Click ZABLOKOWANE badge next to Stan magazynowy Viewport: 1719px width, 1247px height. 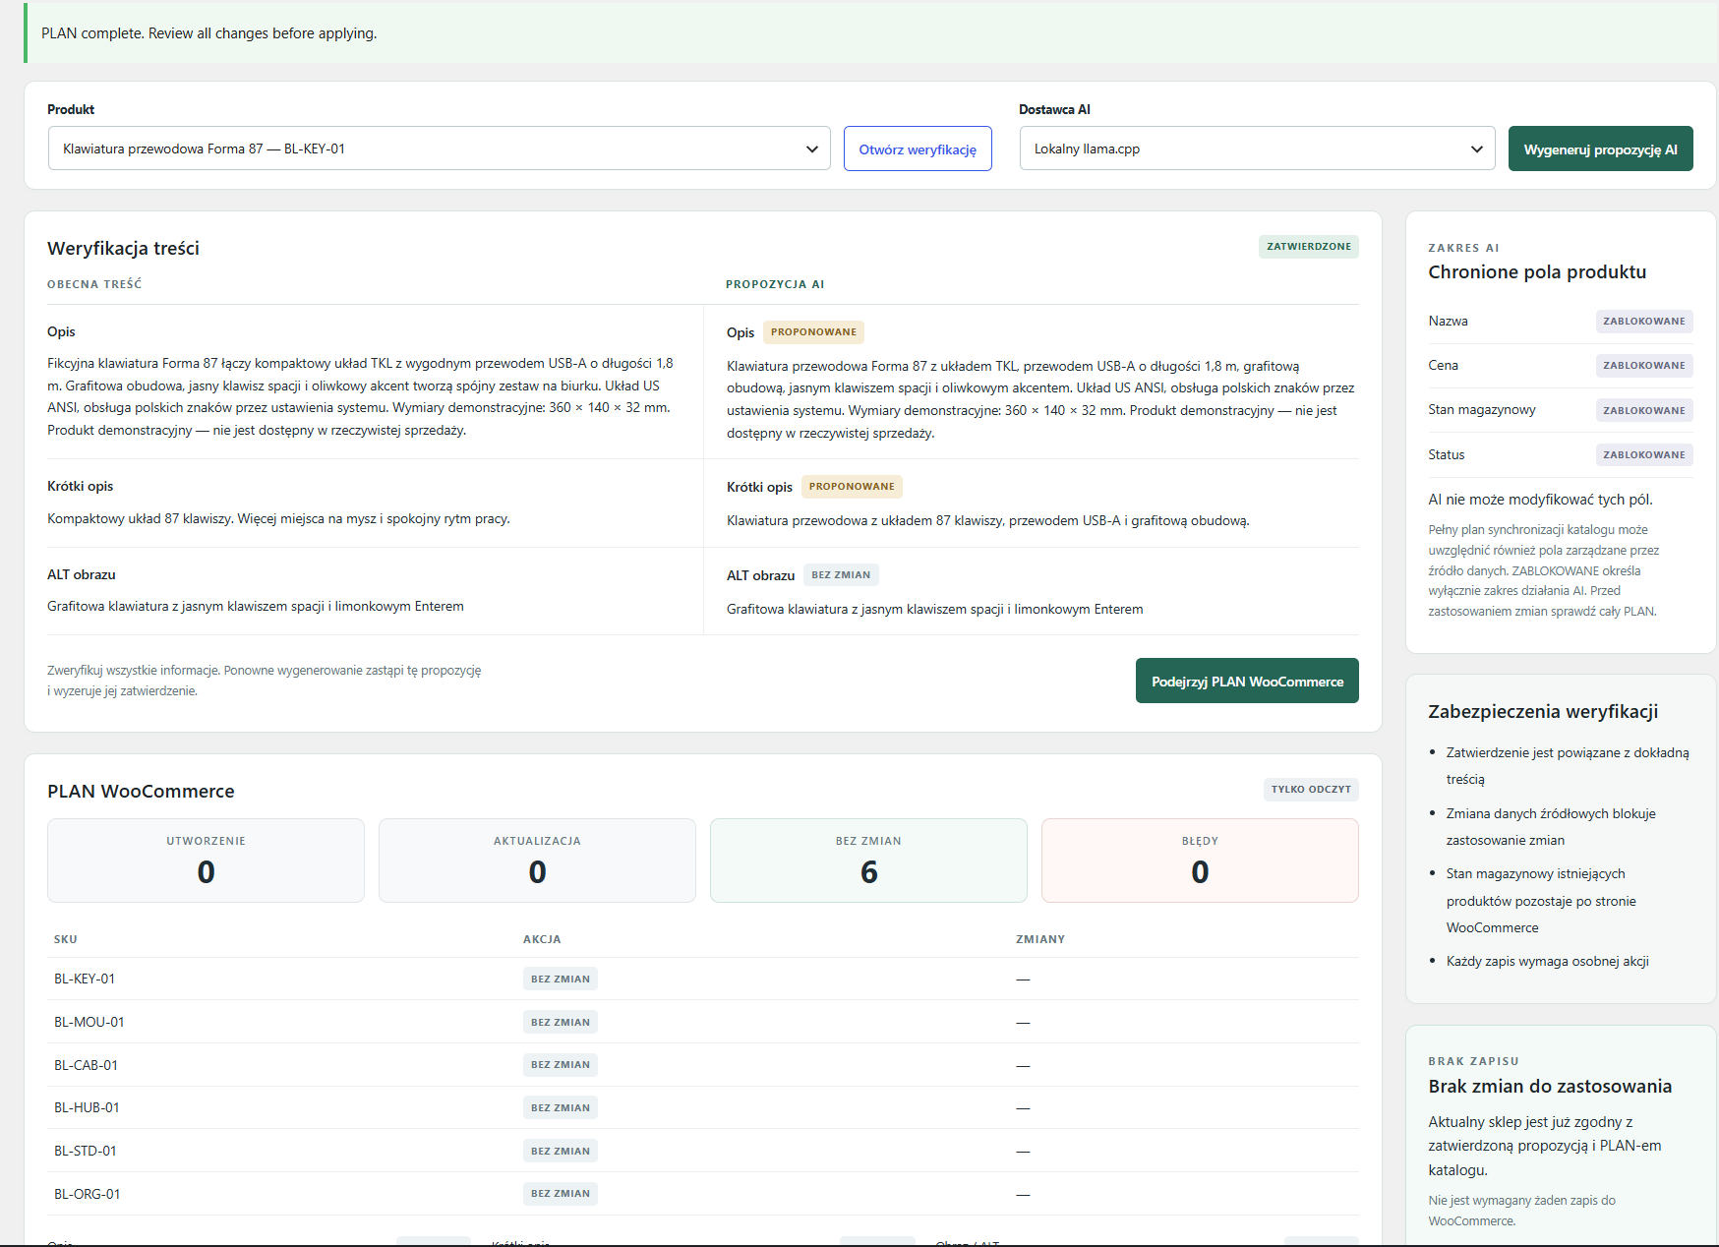point(1643,411)
